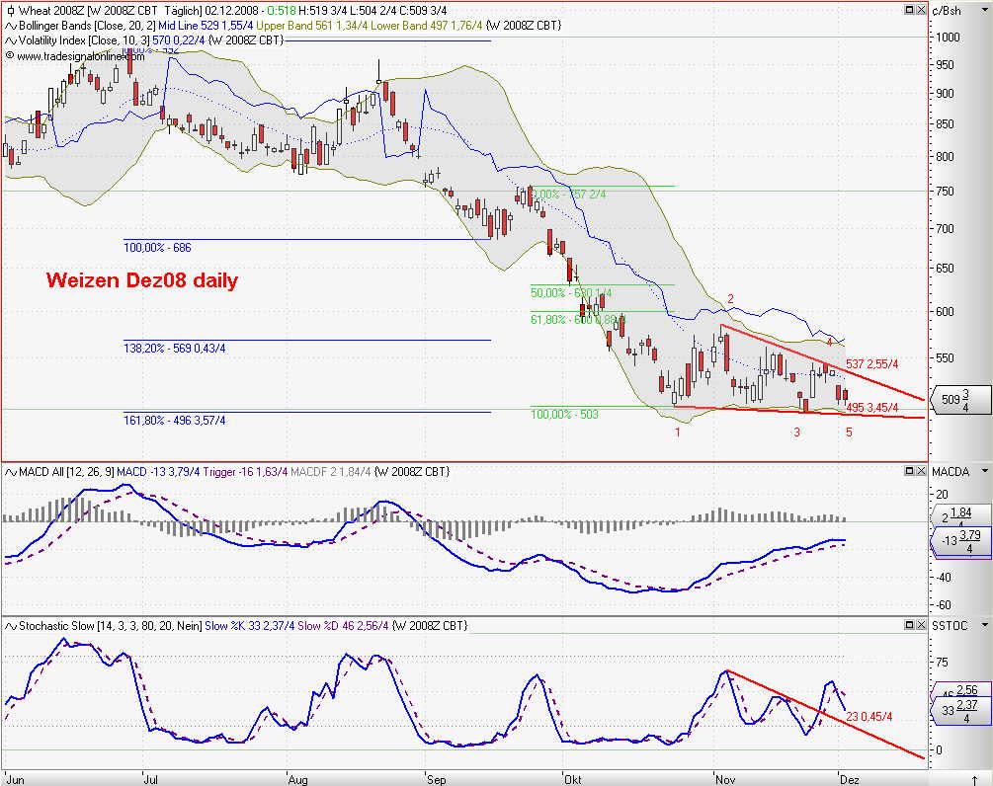Maximize the MACD sub-chart pane
This screenshot has height=786, width=993.
[909, 471]
